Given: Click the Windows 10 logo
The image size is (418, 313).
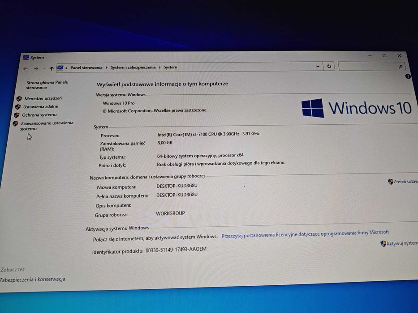Looking at the screenshot, I should click(x=357, y=108).
